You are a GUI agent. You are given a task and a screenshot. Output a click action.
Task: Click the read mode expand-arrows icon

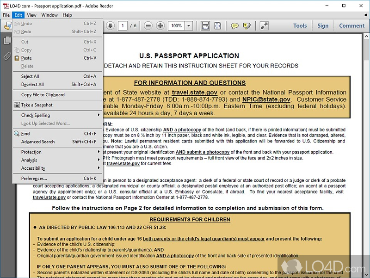[264, 25]
